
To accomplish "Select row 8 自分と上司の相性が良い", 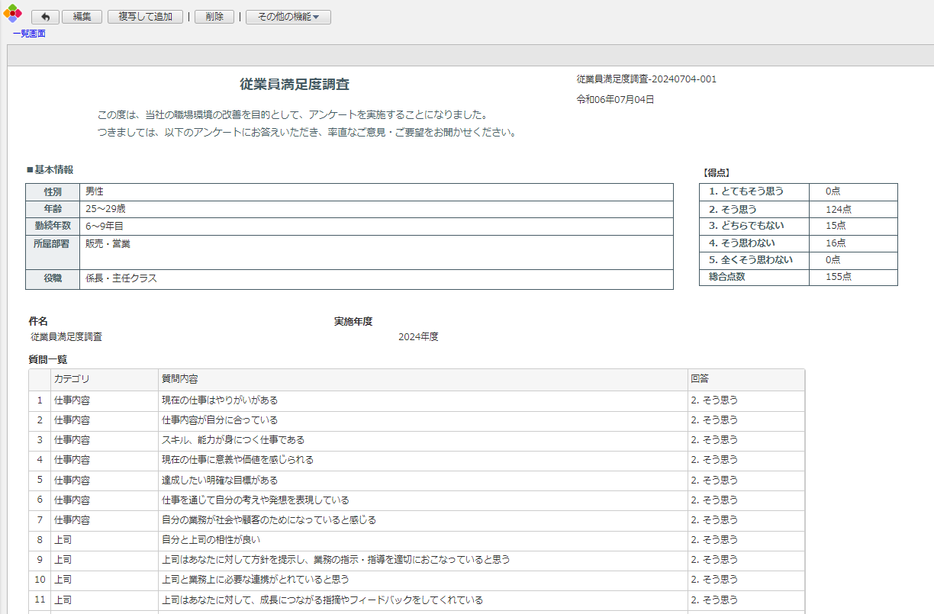I will [205, 540].
